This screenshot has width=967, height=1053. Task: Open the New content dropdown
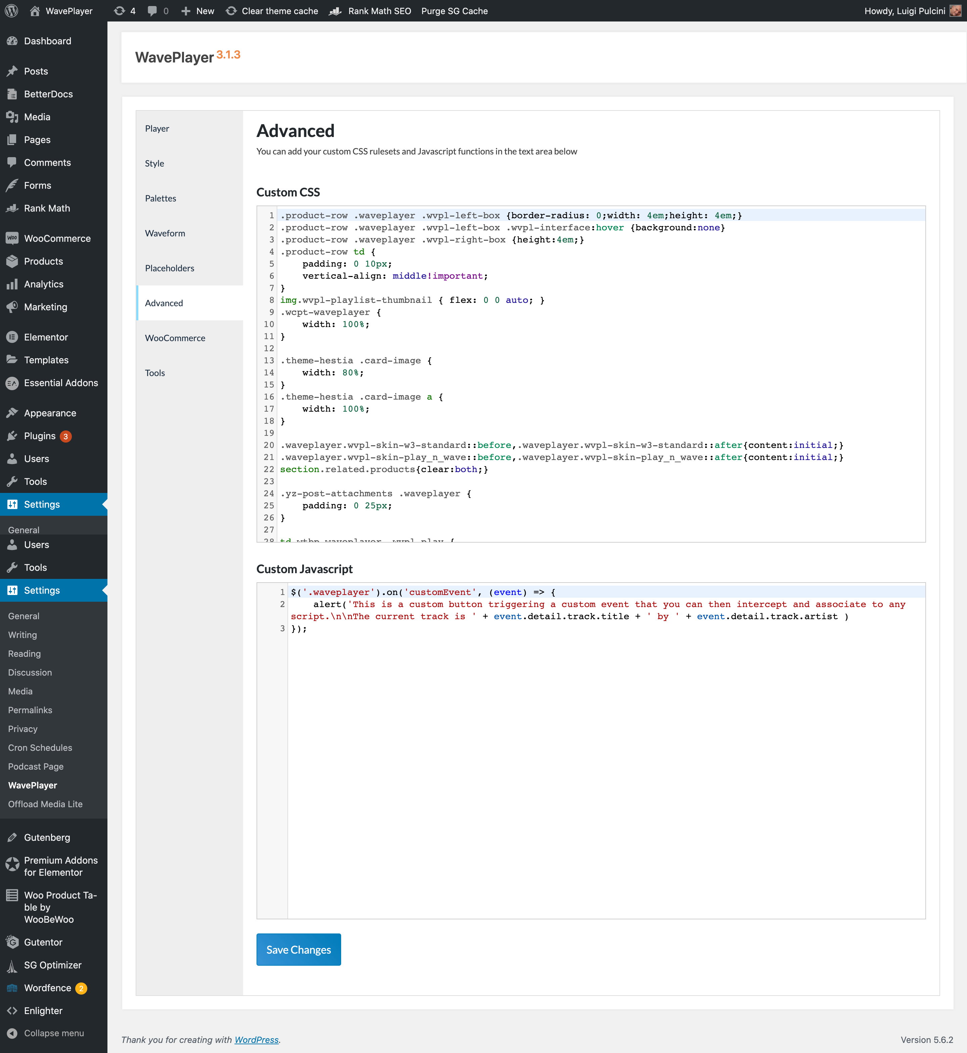tap(198, 11)
